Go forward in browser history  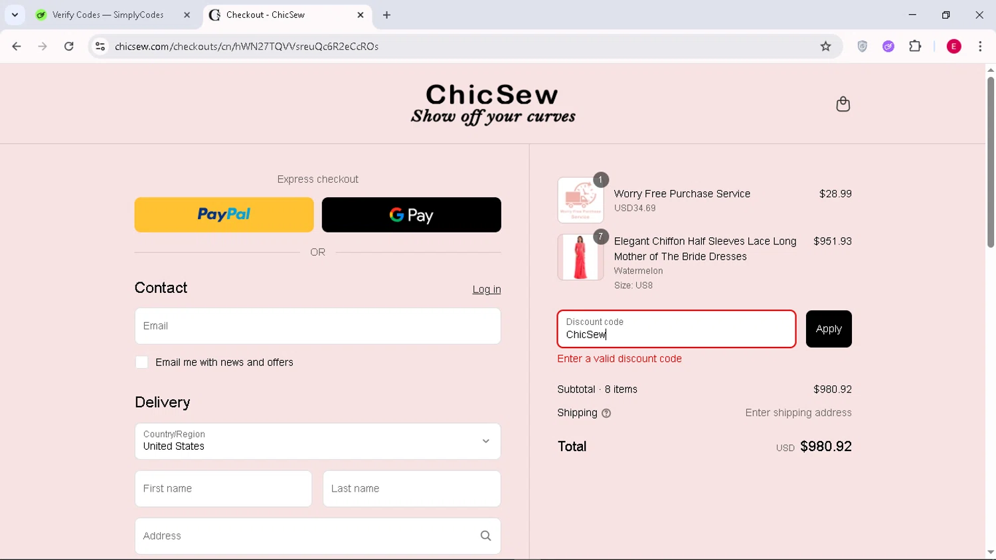(x=42, y=47)
